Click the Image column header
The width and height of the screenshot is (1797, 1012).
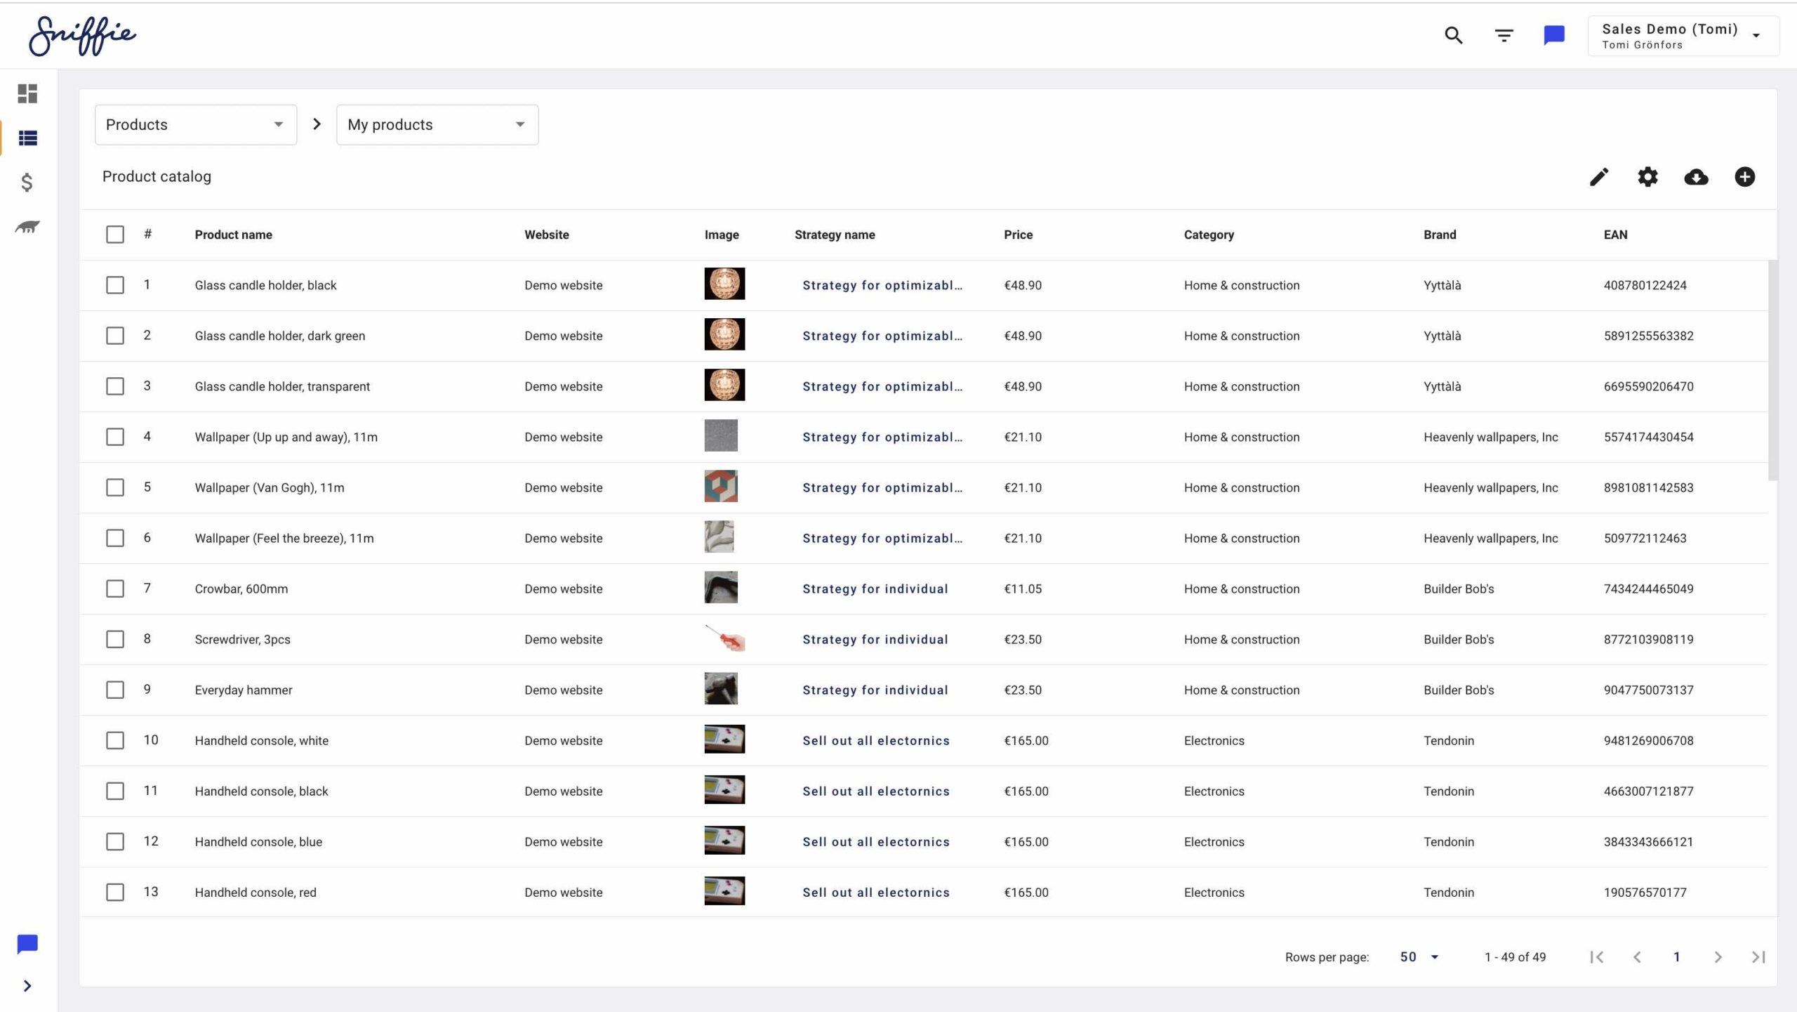tap(722, 235)
